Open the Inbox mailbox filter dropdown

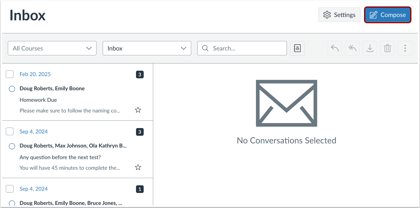click(x=147, y=48)
